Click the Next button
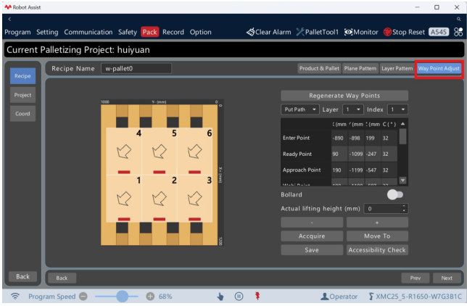This screenshot has width=467, height=306. [x=447, y=278]
